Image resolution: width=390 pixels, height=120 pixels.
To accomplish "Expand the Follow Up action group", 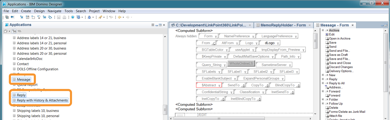I will click(323, 103).
